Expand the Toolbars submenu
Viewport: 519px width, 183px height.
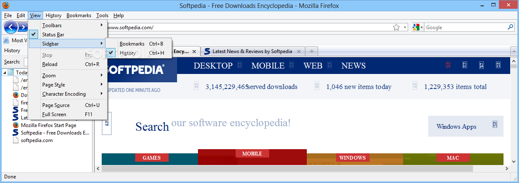coord(68,25)
